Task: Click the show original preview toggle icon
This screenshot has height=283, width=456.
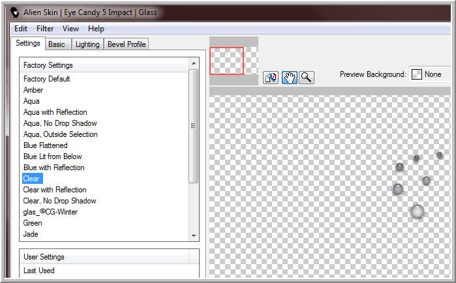Action: [271, 78]
